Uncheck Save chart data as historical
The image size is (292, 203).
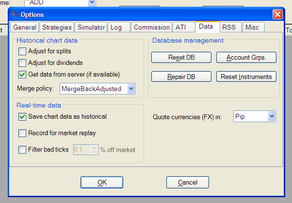[22, 117]
